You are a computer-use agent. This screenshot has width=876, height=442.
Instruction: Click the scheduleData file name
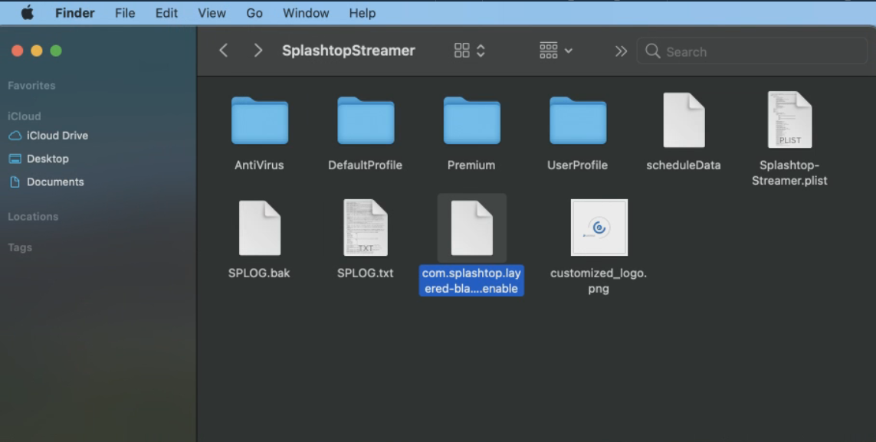(684, 165)
